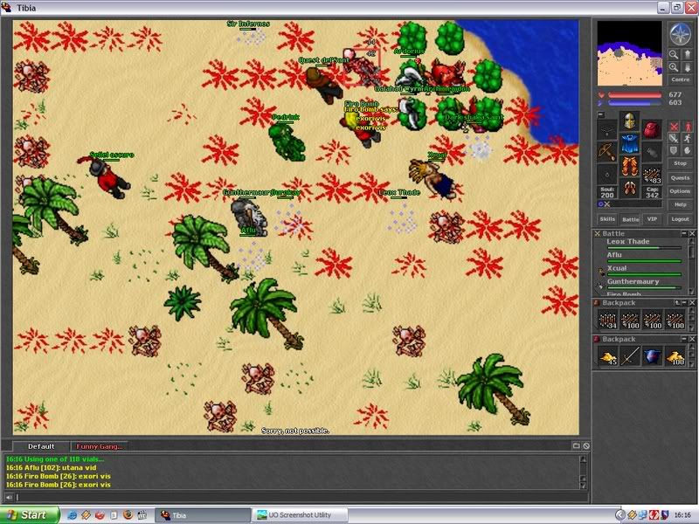Click the ignore/close channel icon
Viewport: 699px width, 524px height.
[585, 445]
